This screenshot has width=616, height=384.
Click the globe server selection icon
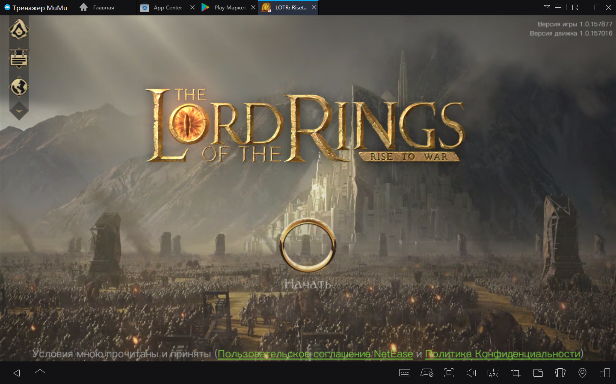(19, 87)
